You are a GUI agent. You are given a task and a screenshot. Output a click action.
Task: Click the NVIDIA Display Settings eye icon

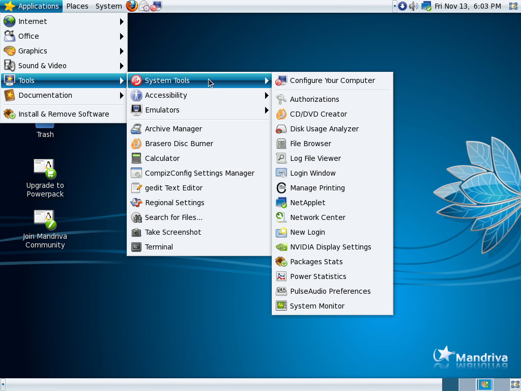point(281,247)
